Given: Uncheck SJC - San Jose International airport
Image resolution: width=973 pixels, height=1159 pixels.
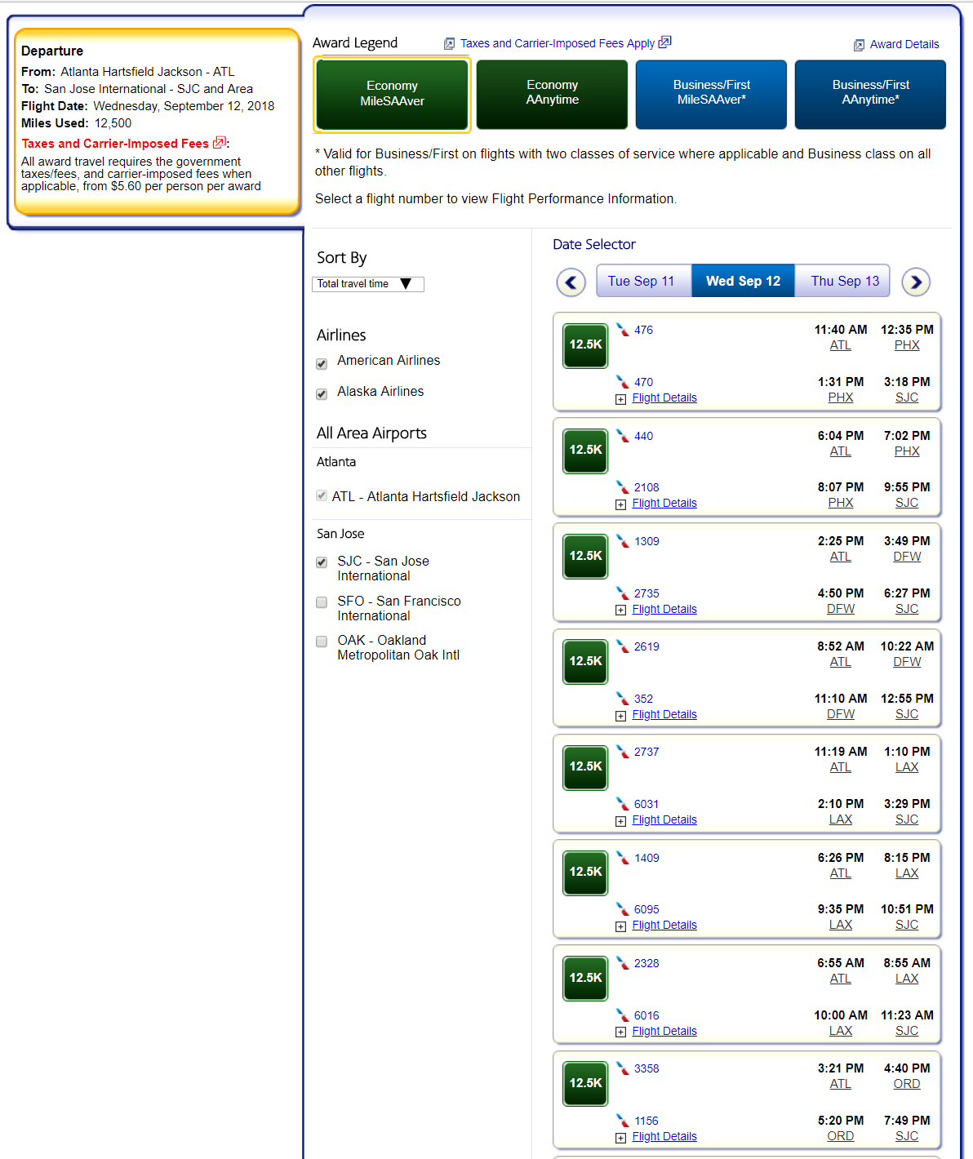Looking at the screenshot, I should click(x=322, y=562).
